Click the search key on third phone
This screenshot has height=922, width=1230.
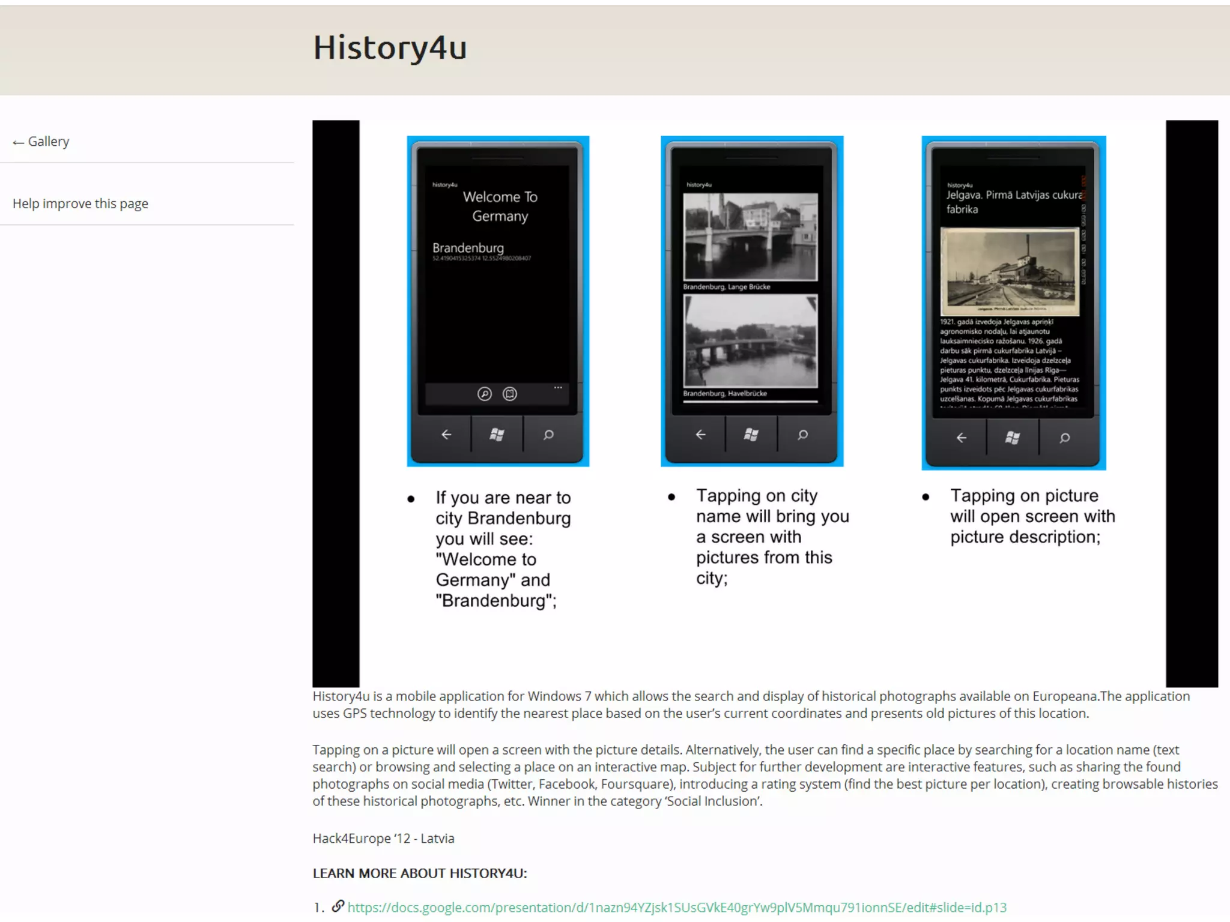pyautogui.click(x=1064, y=438)
